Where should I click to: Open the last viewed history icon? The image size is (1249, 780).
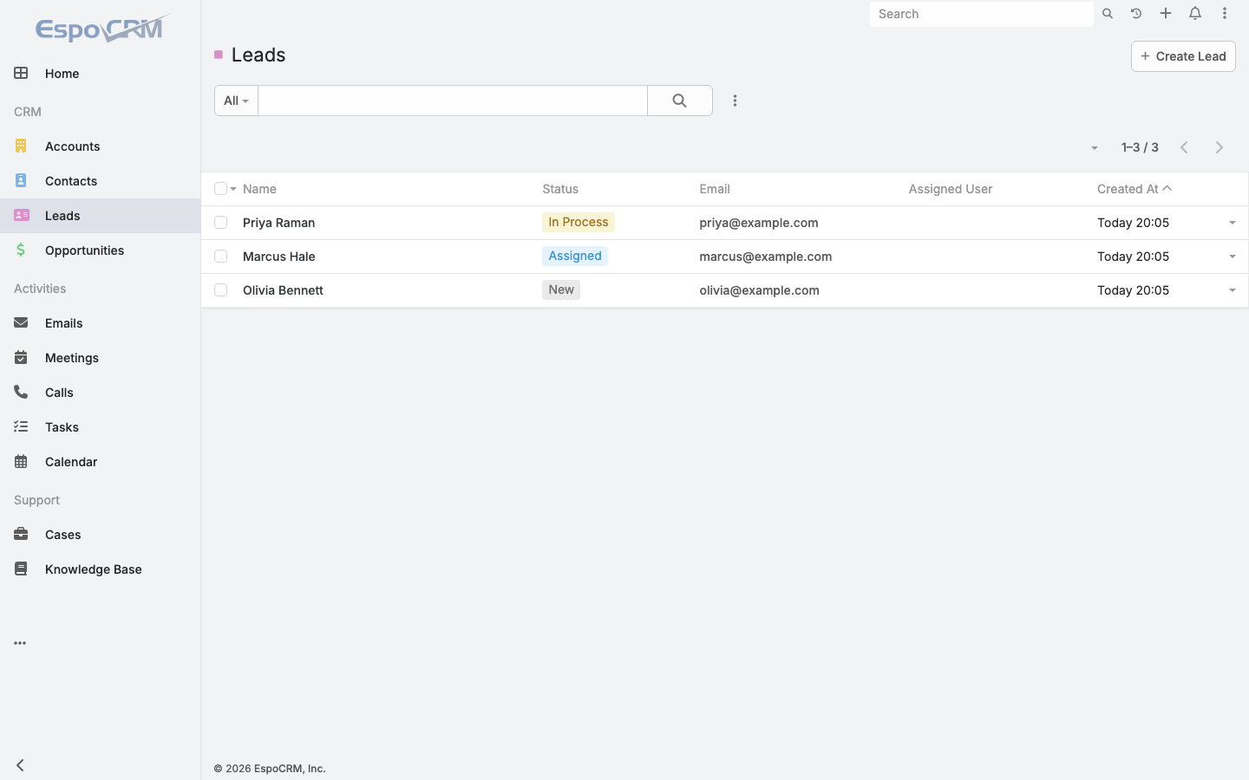(1136, 14)
